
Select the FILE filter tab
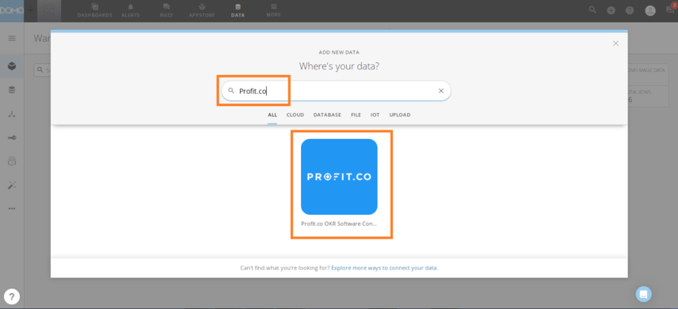(356, 115)
